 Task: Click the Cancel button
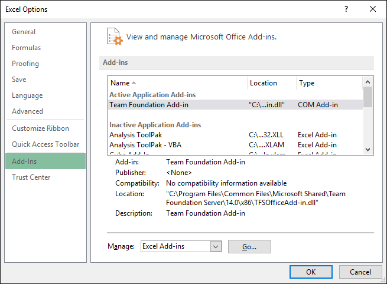[x=360, y=272]
